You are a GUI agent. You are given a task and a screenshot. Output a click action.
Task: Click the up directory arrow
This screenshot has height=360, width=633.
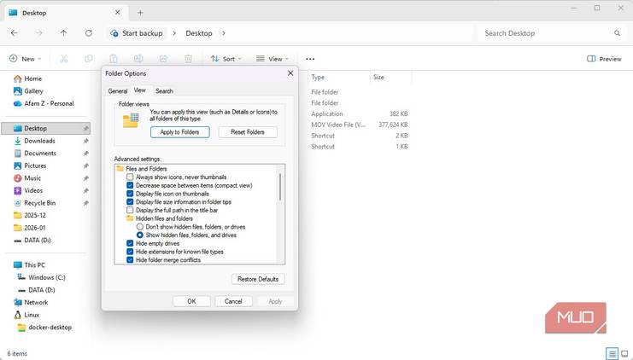pos(64,33)
